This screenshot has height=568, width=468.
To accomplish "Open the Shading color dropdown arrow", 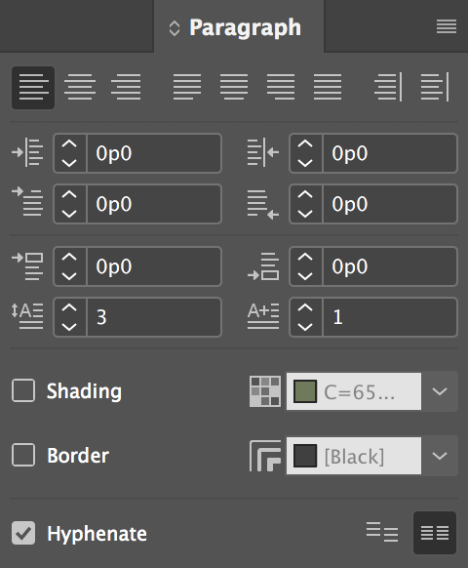I will tap(440, 391).
